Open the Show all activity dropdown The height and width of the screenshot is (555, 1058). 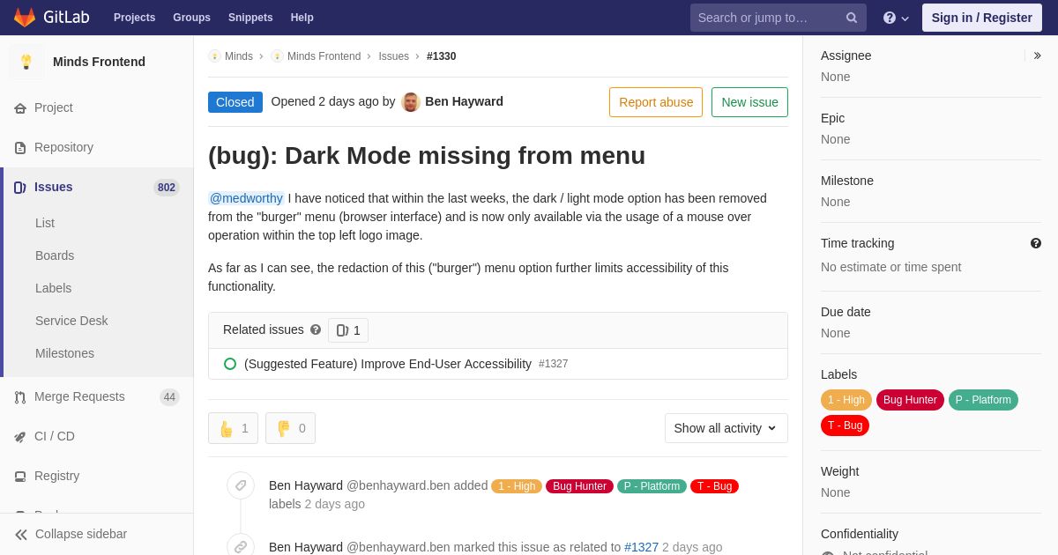pyautogui.click(x=726, y=428)
